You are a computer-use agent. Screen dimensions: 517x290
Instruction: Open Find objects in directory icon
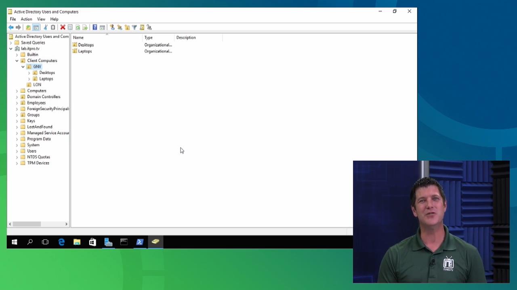142,27
